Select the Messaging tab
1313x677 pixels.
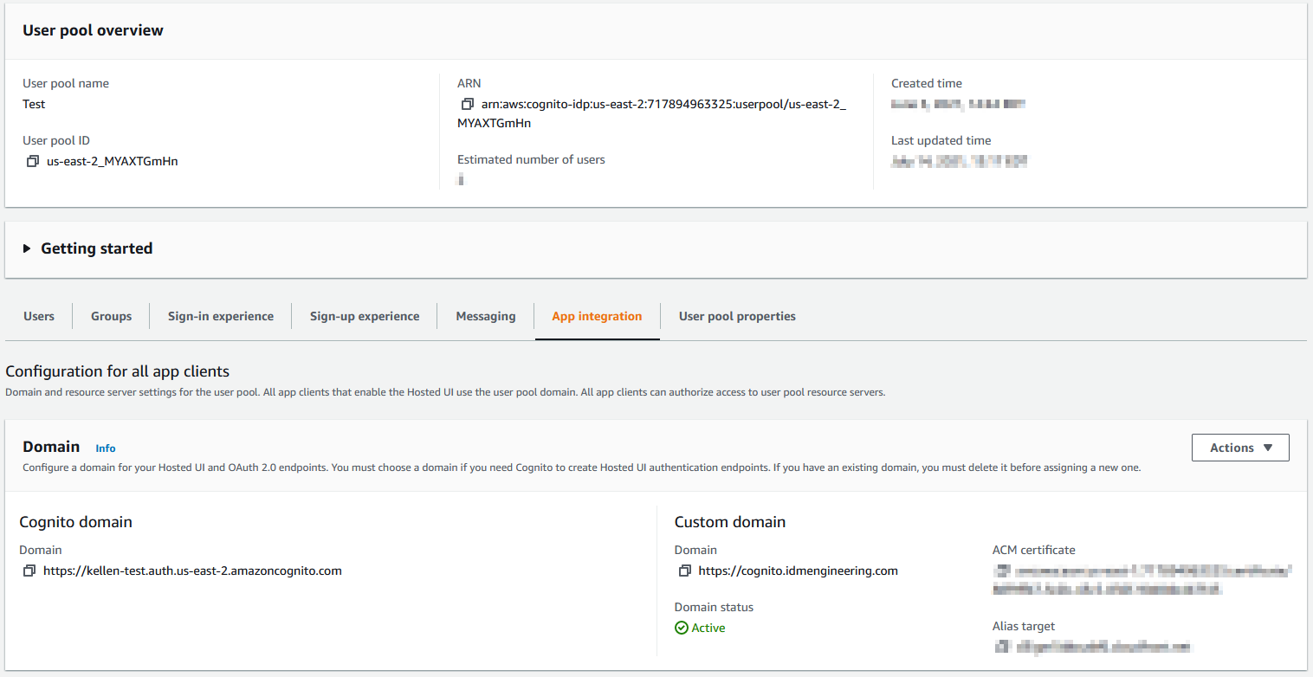click(485, 316)
